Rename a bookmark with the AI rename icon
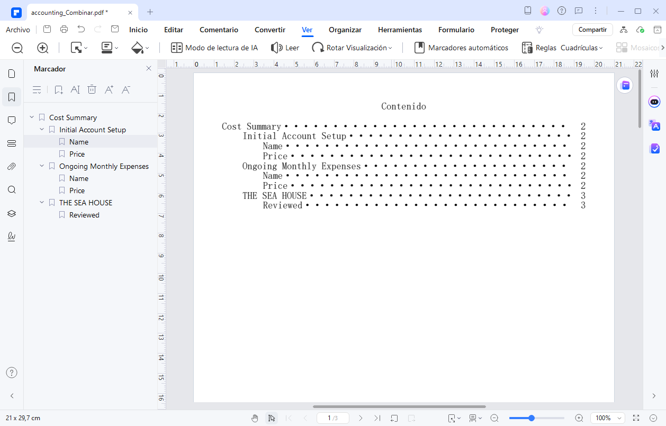The image size is (666, 426). [75, 89]
